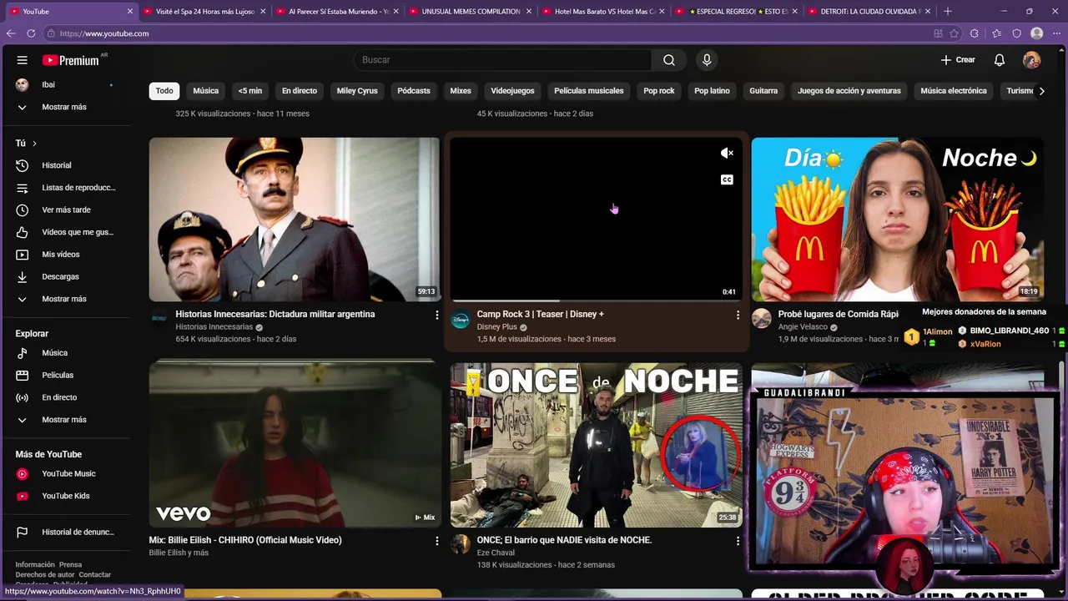Go back in browser
This screenshot has width=1068, height=601.
11,33
